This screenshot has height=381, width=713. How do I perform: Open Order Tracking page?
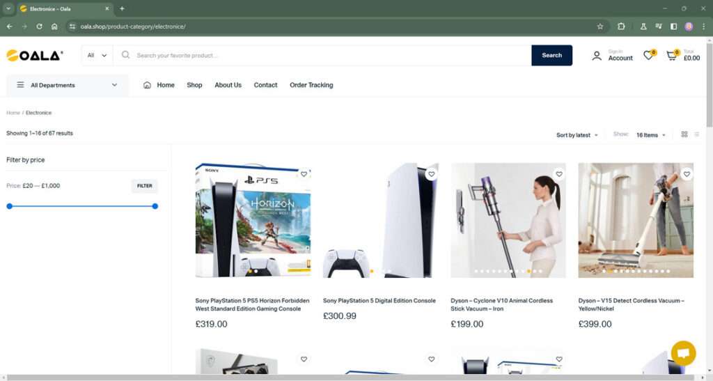coord(311,85)
